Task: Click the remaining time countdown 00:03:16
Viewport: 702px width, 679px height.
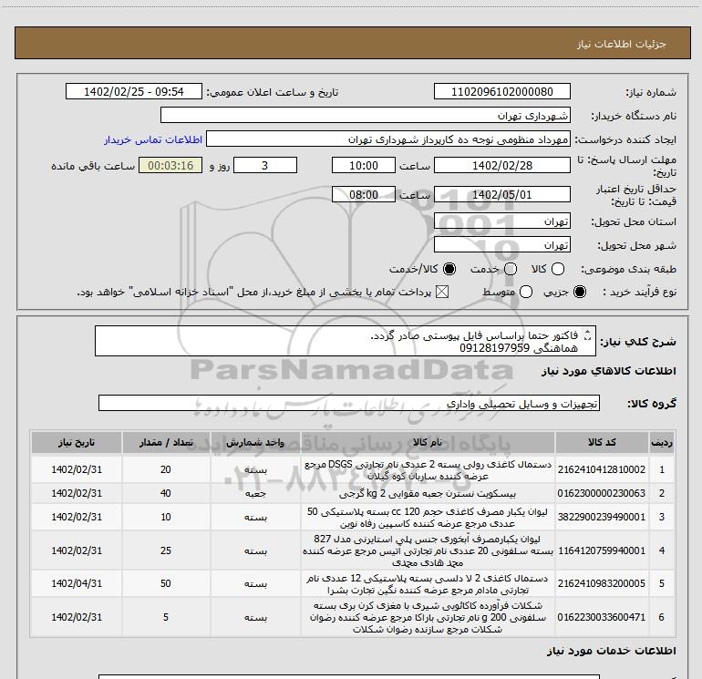Action: click(x=170, y=165)
